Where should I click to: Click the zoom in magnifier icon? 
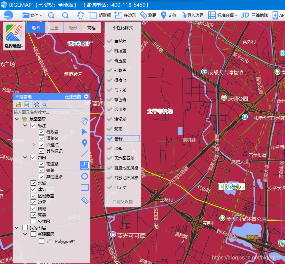click(51, 15)
